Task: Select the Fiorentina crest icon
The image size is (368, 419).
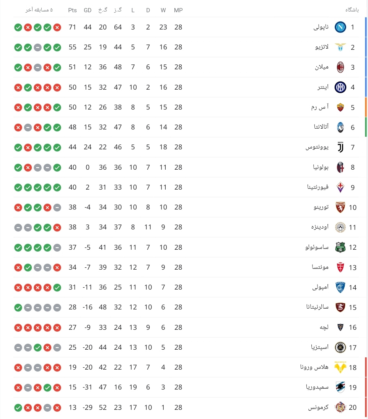Action: [340, 187]
